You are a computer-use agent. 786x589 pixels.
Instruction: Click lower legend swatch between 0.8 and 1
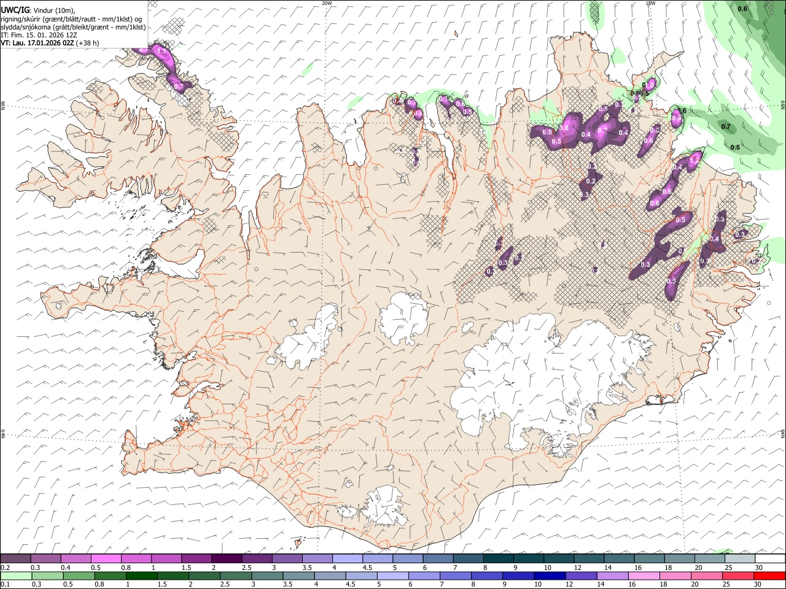110,576
